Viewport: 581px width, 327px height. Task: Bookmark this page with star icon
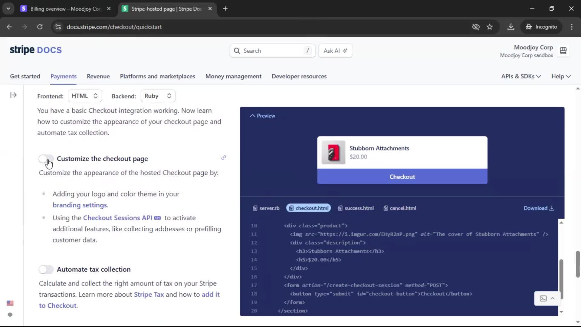(x=490, y=27)
